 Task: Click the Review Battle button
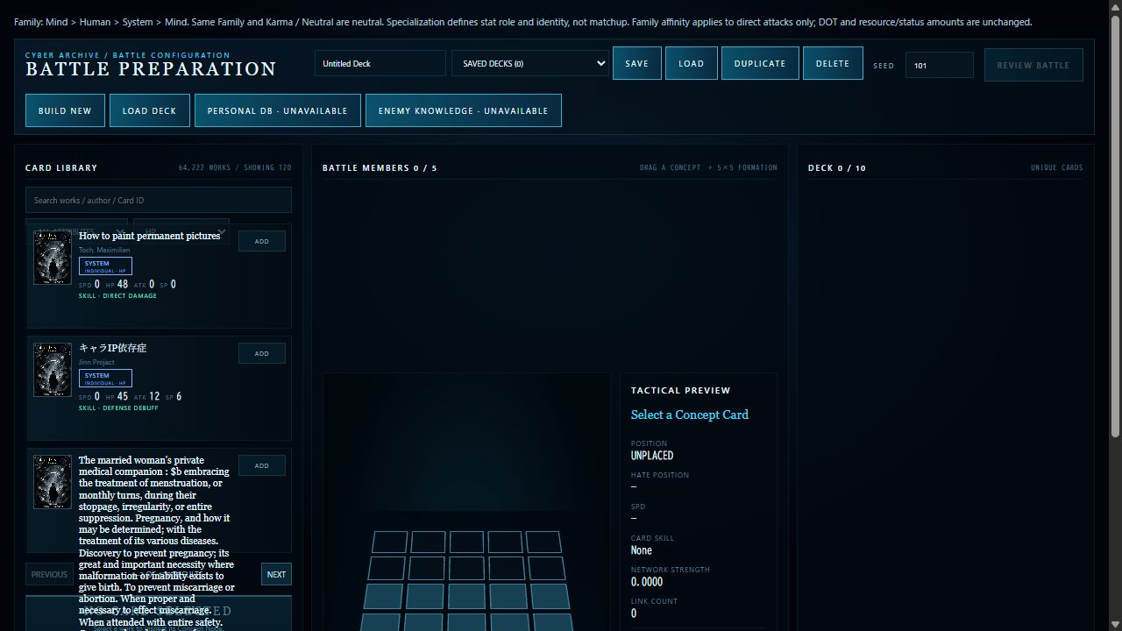tap(1033, 65)
